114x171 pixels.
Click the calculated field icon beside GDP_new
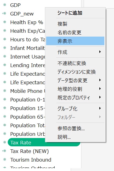click(4, 14)
